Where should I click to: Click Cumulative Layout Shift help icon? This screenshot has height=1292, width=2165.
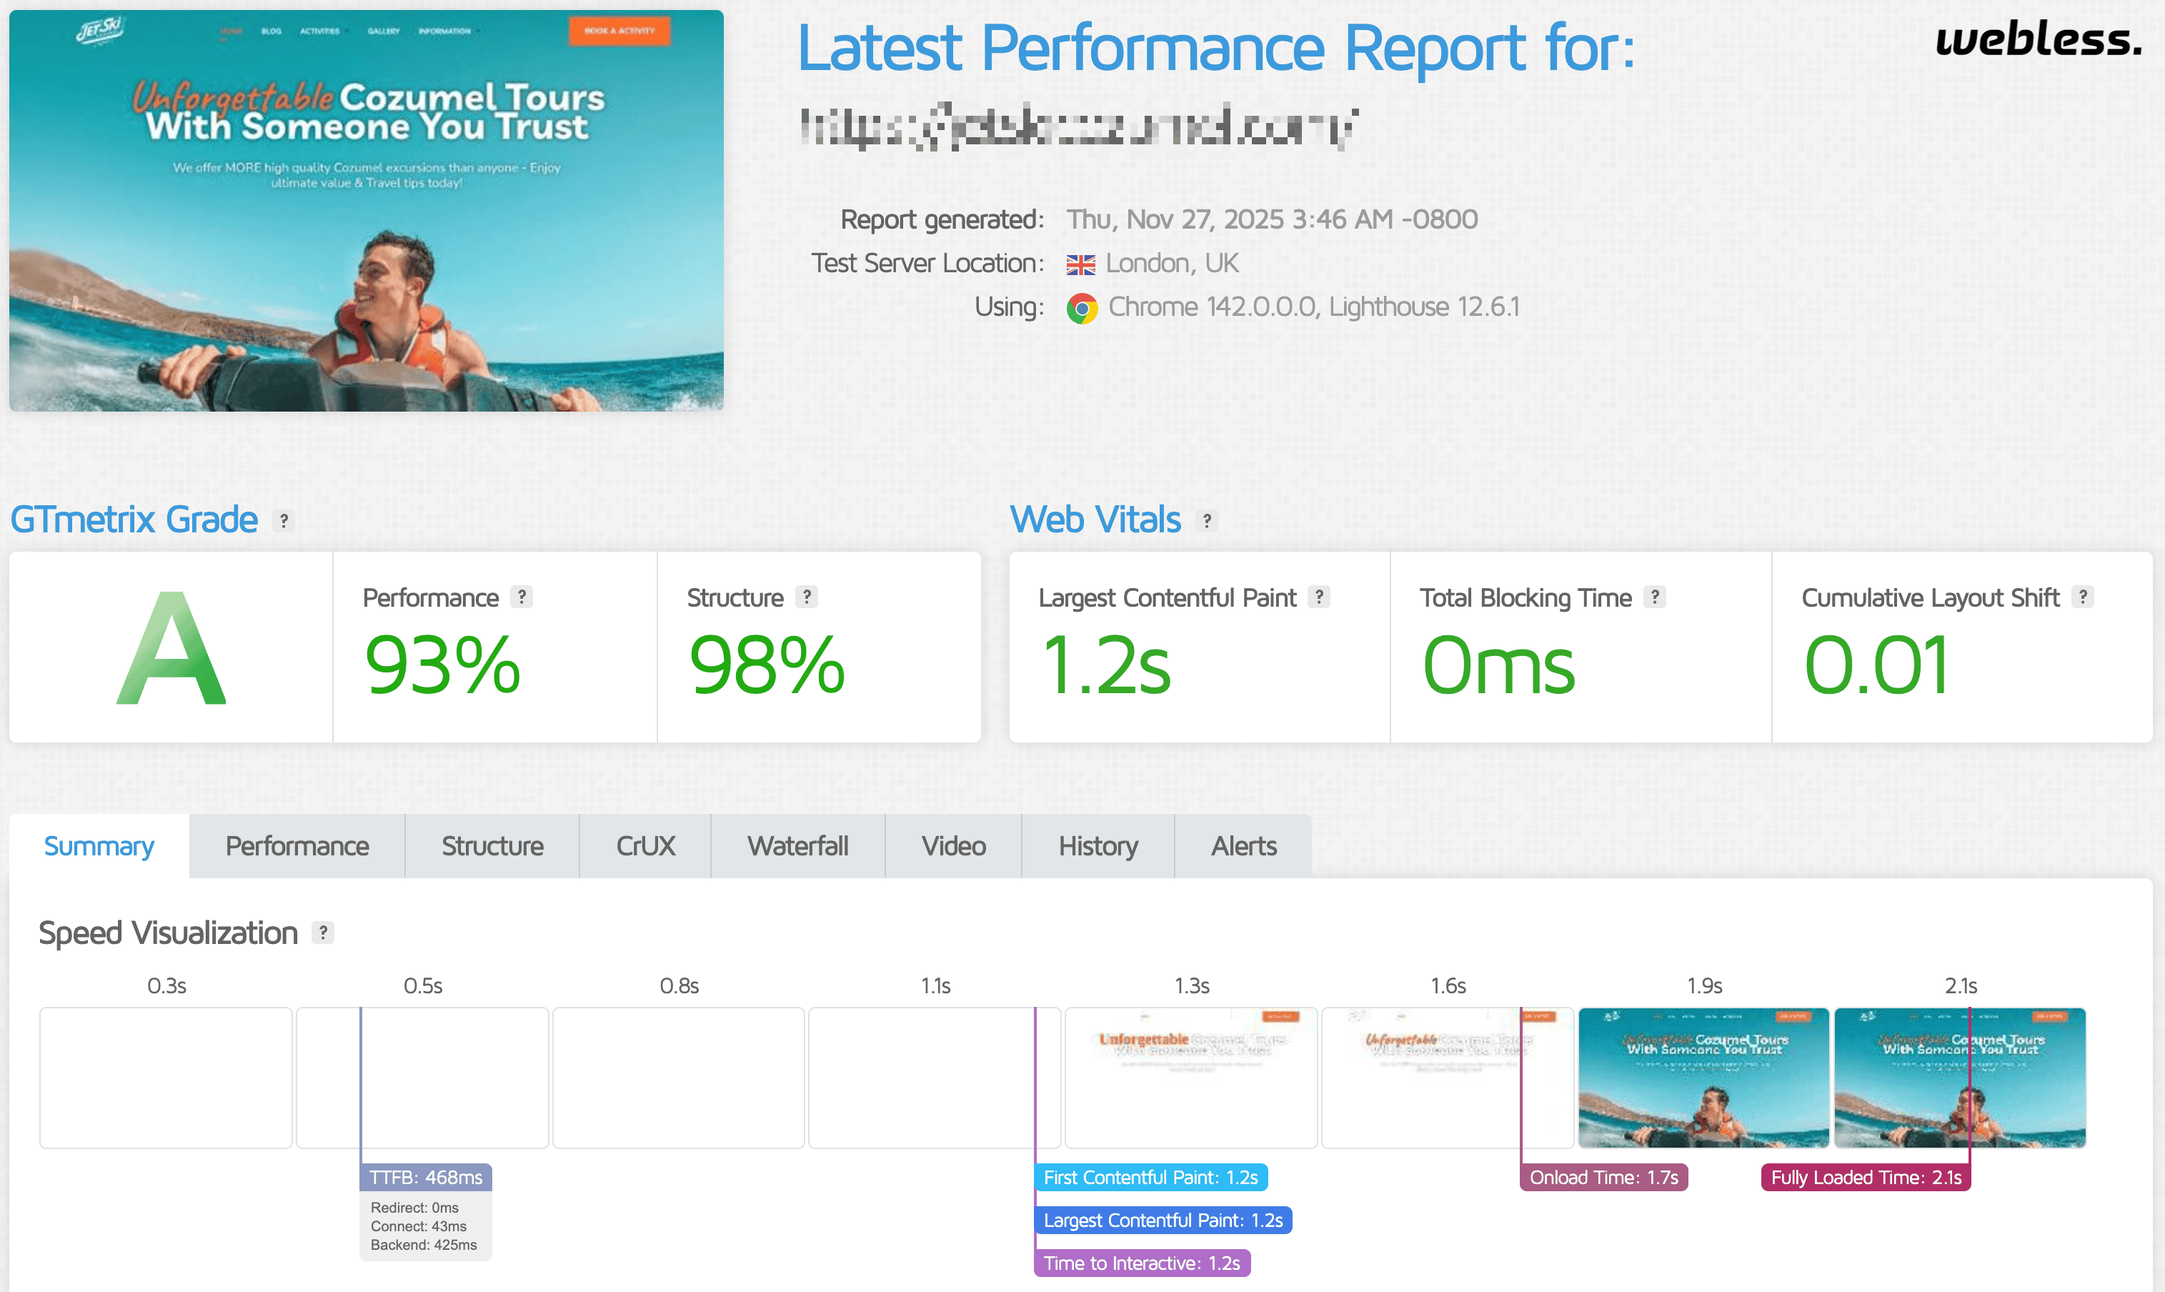click(2082, 597)
